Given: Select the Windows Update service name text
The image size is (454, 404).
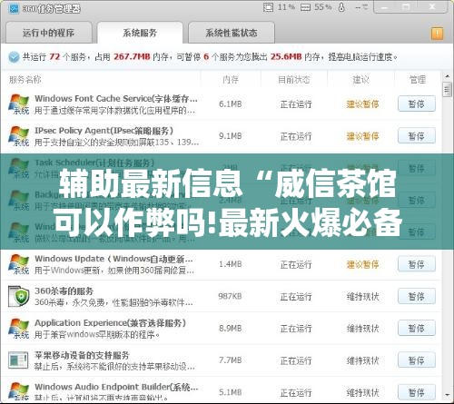Looking at the screenshot, I should [113, 259].
